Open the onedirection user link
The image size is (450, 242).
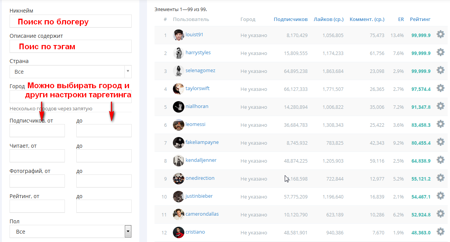point(200,178)
